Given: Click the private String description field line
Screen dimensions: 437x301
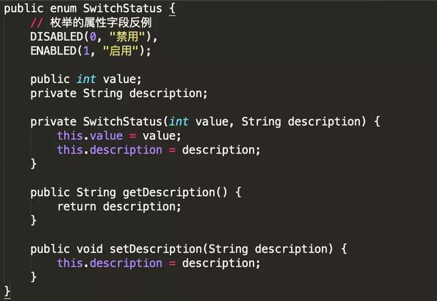Looking at the screenshot, I should pos(118,94).
